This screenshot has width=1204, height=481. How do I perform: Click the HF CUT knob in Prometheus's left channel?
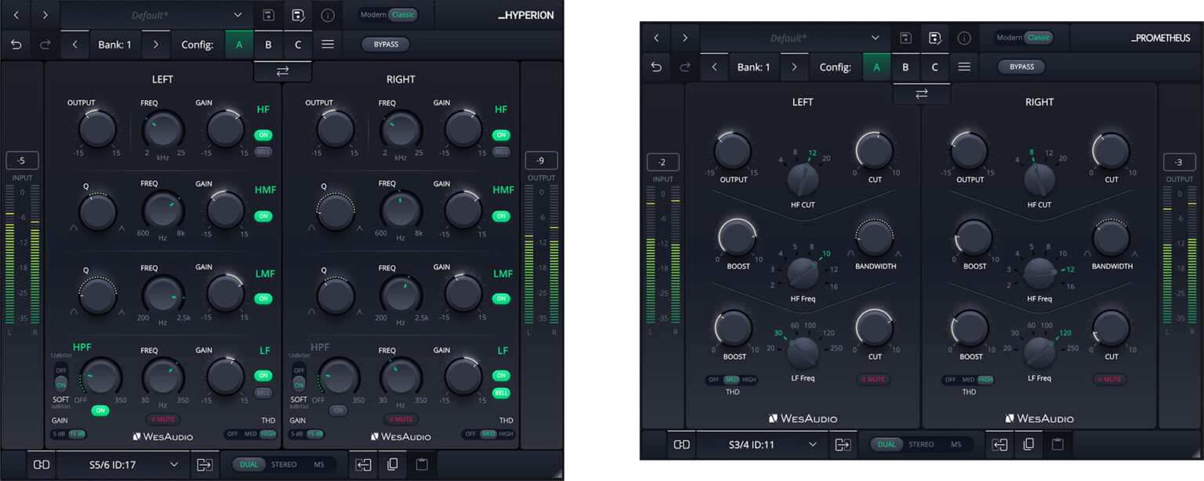point(803,179)
